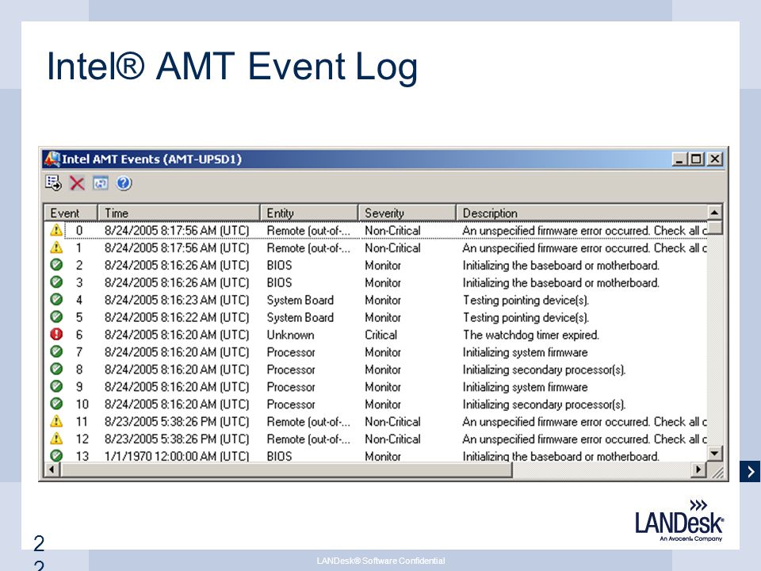Go to next slide with arrow button
The image size is (761, 571).
[750, 471]
